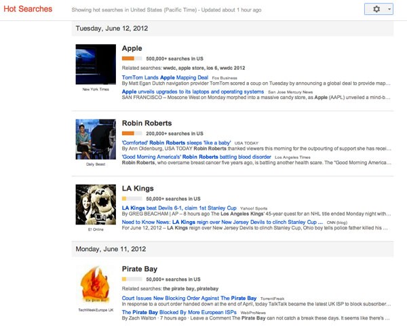Screen dimensions: 407x327
Task: Open the Robin Roberts thumbnail image
Action: pos(96,139)
